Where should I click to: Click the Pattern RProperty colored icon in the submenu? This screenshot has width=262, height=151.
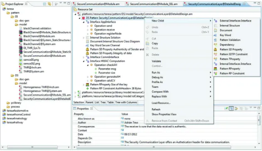(x=215, y=68)
